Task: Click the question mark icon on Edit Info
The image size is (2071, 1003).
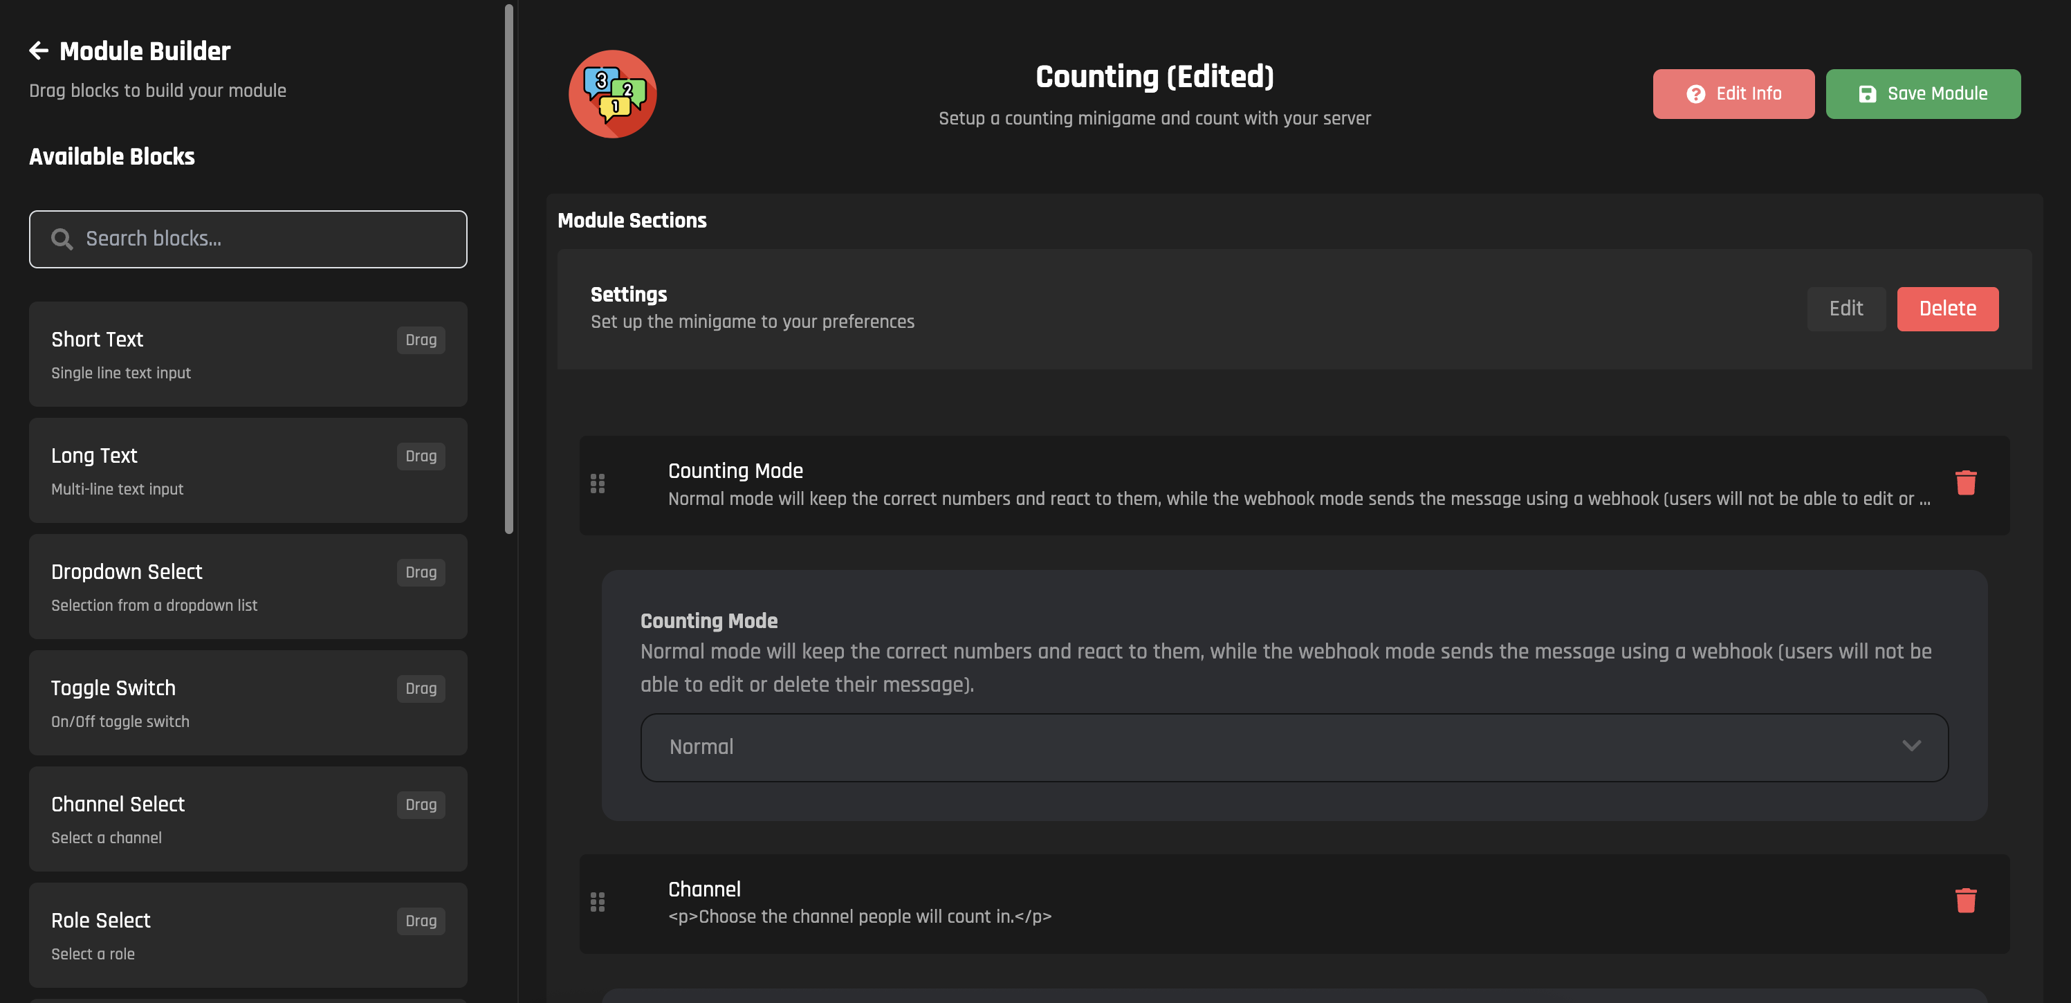Action: [1695, 94]
